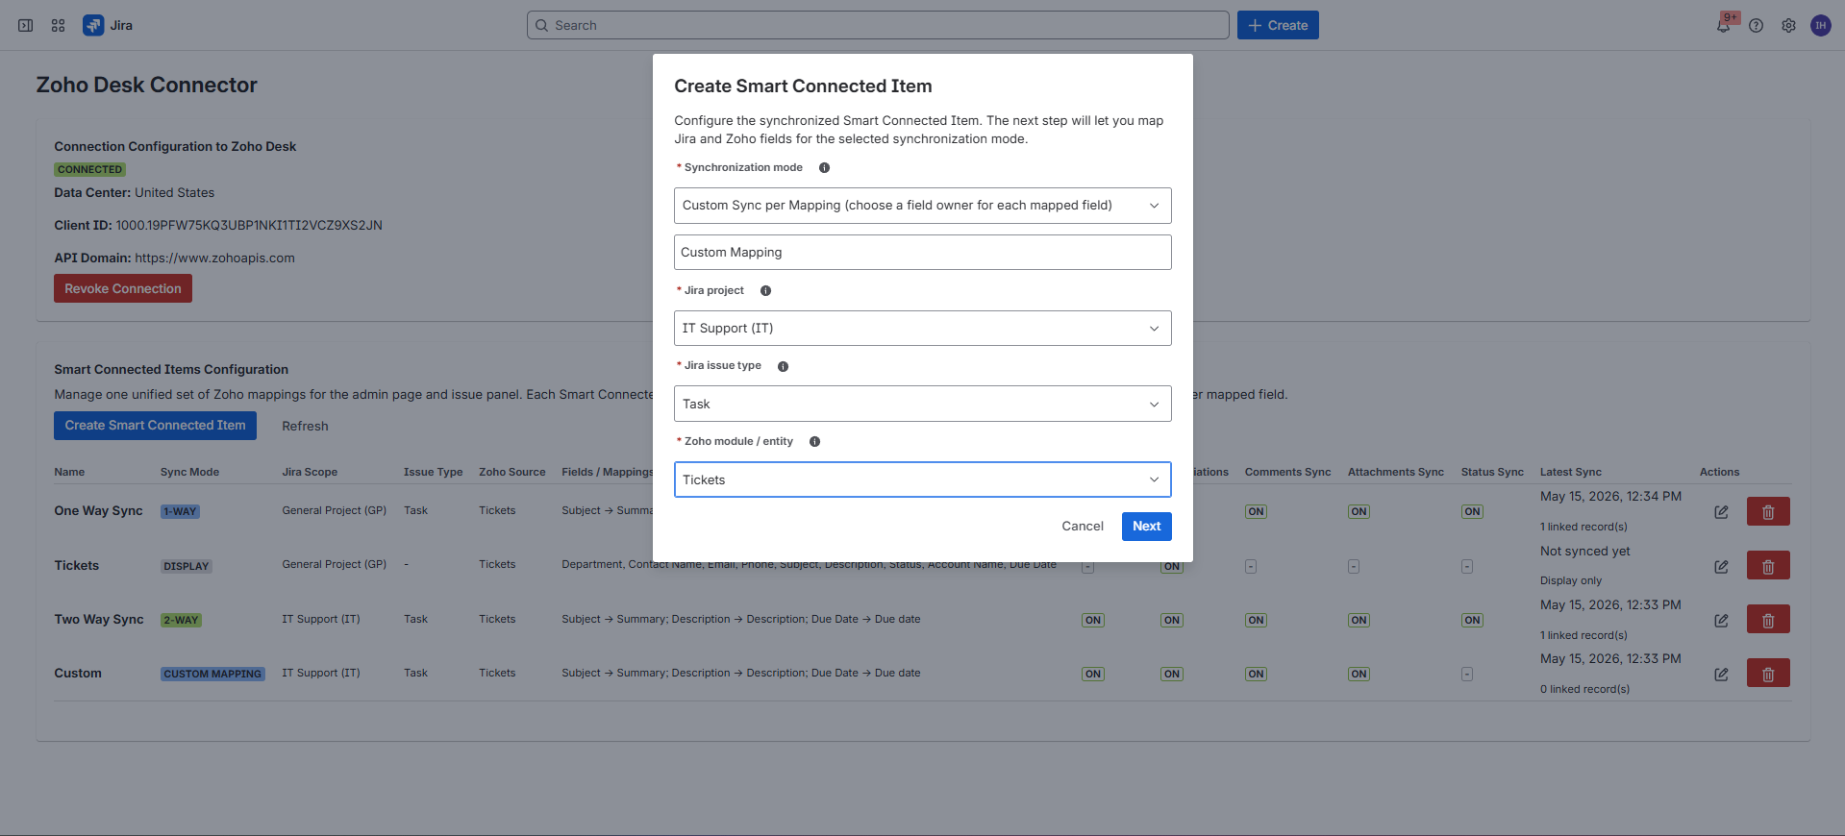Click Status Sync ON for Two Way Sync

coord(1472,621)
